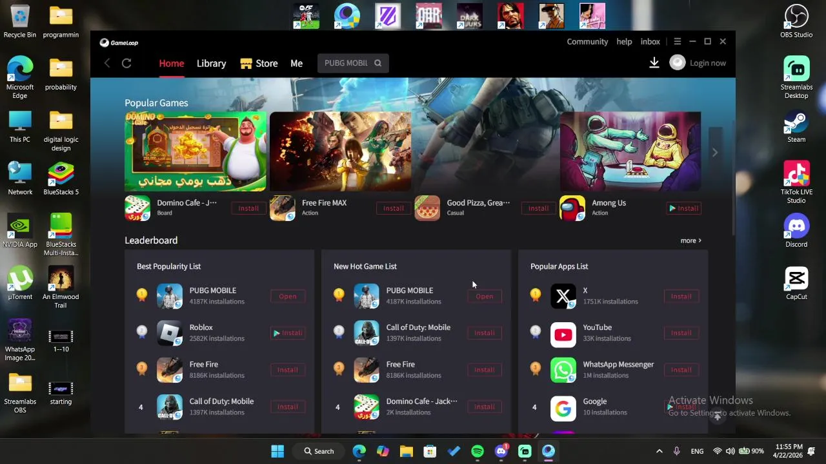Click Spotify icon in the taskbar
The image size is (826, 464).
(478, 451)
